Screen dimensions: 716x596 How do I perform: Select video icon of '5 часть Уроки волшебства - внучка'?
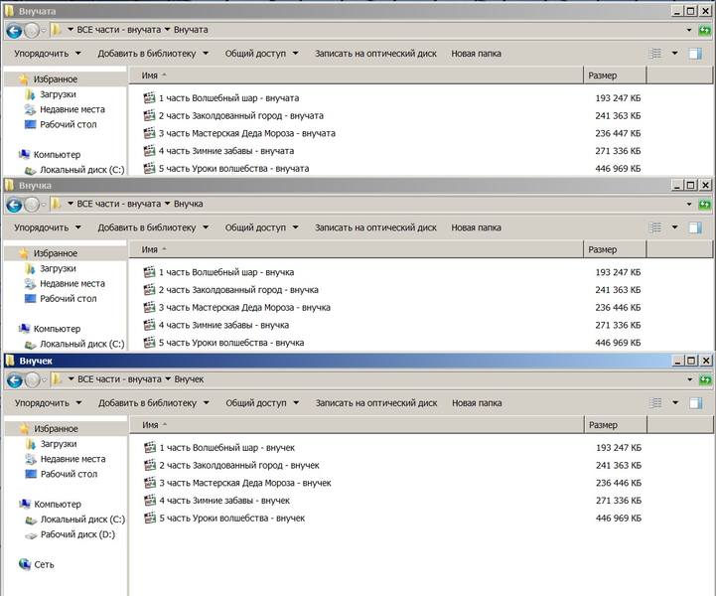point(149,343)
